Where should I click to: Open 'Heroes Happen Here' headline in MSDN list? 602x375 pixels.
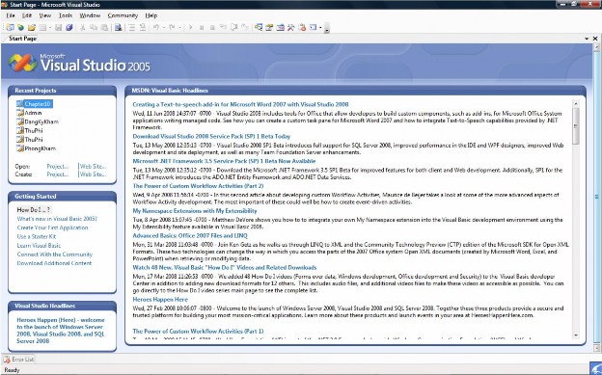(160, 300)
